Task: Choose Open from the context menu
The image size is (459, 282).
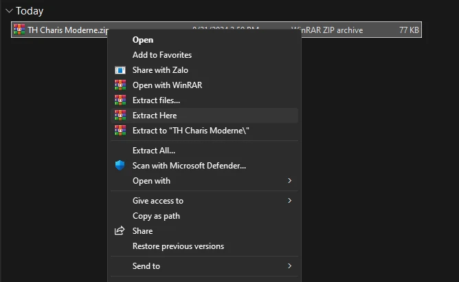Action: coord(143,40)
